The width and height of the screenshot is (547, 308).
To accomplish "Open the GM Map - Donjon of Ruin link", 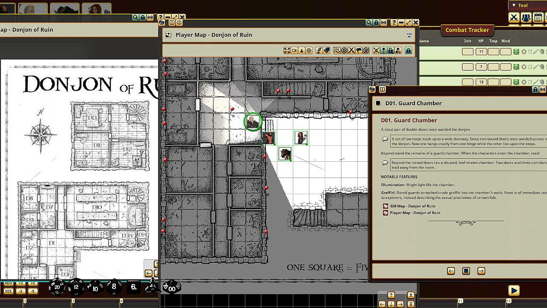I will 412,206.
